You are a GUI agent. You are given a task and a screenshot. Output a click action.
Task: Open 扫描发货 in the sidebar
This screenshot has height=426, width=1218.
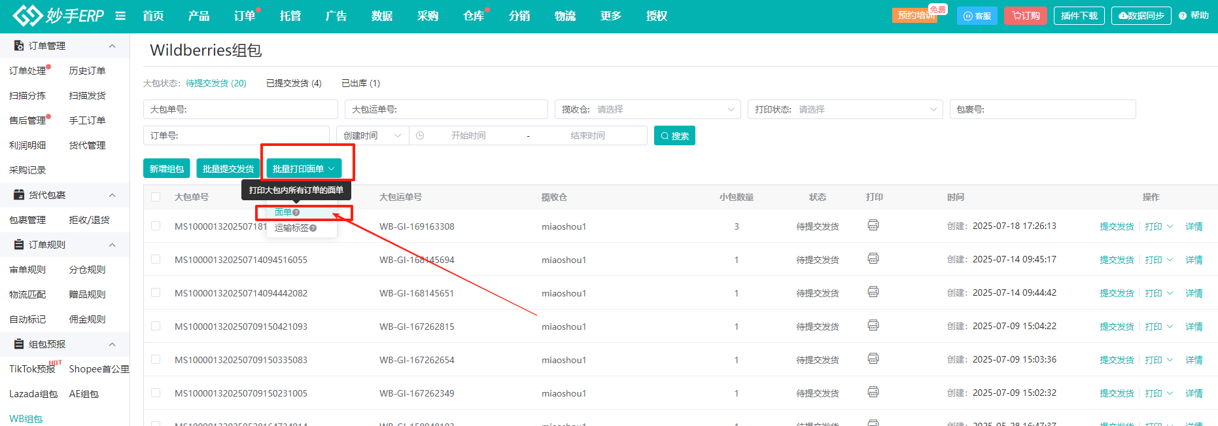87,96
